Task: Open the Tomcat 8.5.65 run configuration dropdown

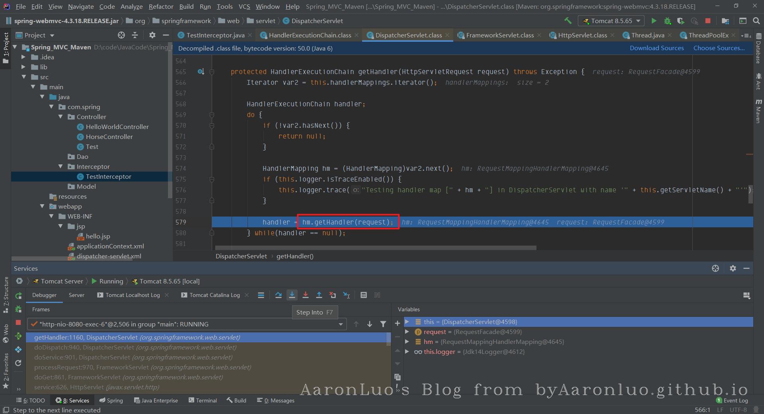Action: [x=611, y=21]
